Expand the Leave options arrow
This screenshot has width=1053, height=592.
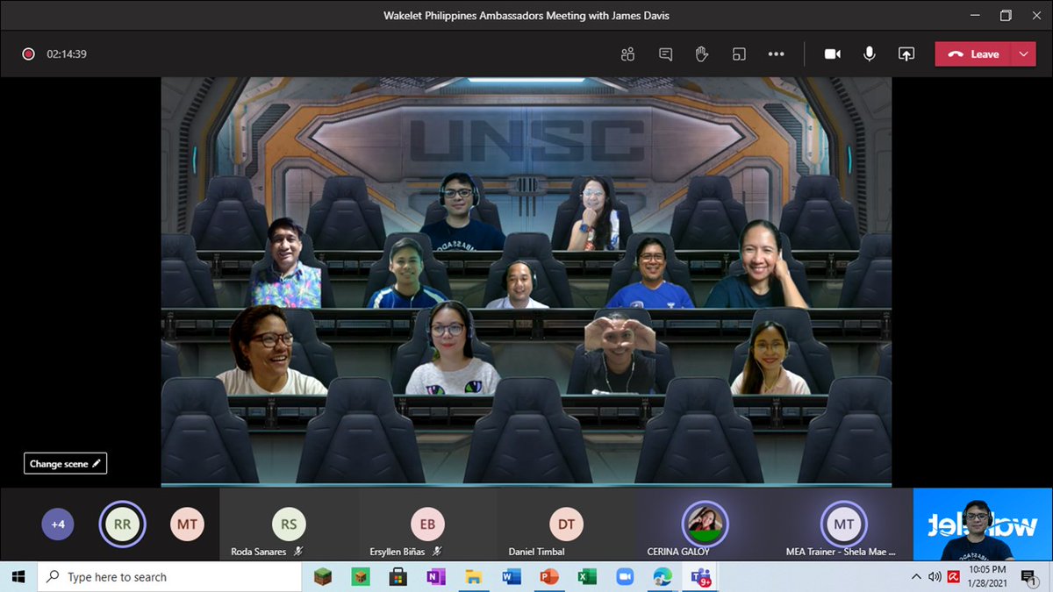pos(1024,54)
